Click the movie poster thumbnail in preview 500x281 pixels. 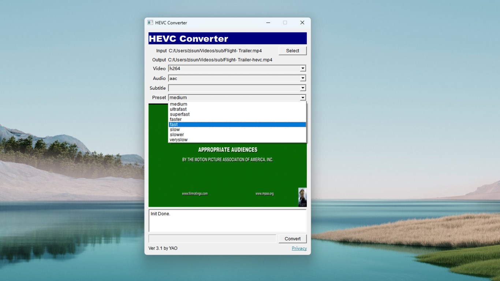(x=302, y=197)
